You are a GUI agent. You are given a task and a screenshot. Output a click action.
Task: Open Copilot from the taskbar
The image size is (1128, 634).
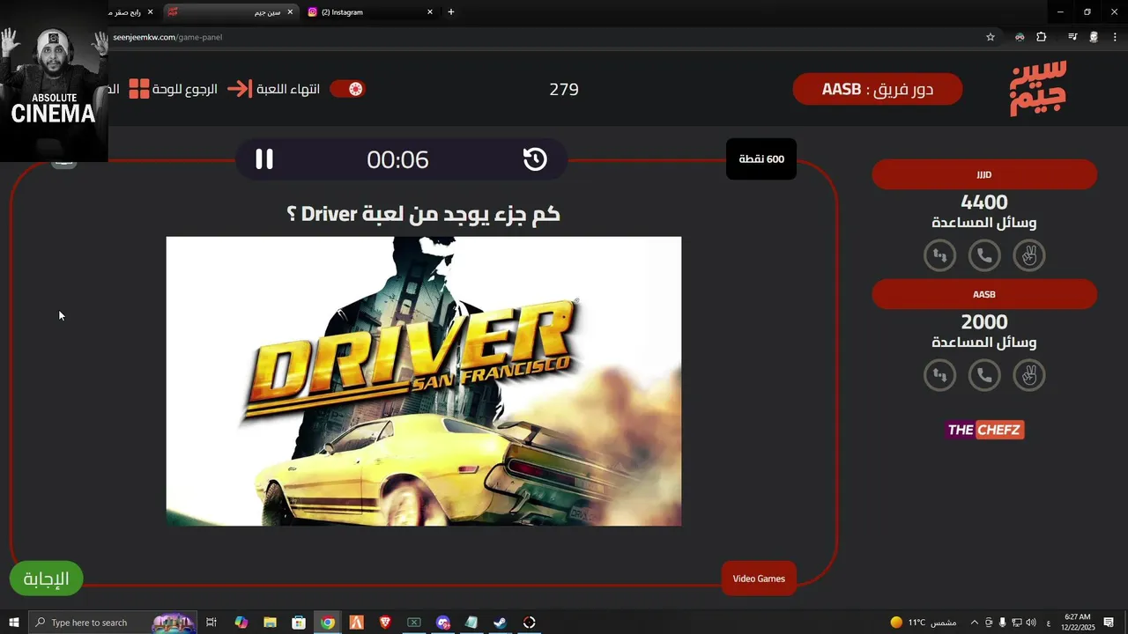[x=241, y=623]
